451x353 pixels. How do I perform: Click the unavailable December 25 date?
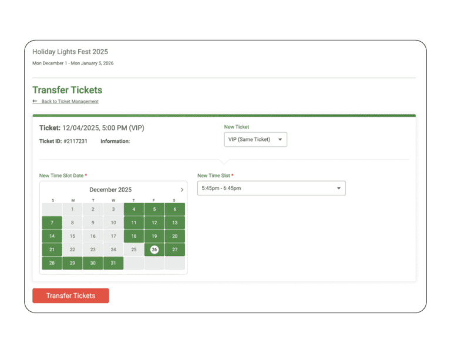[x=134, y=250]
